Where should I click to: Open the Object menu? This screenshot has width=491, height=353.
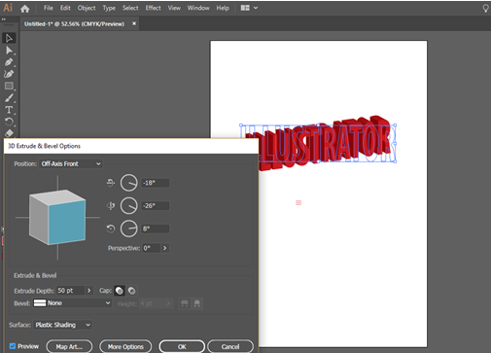pos(87,8)
